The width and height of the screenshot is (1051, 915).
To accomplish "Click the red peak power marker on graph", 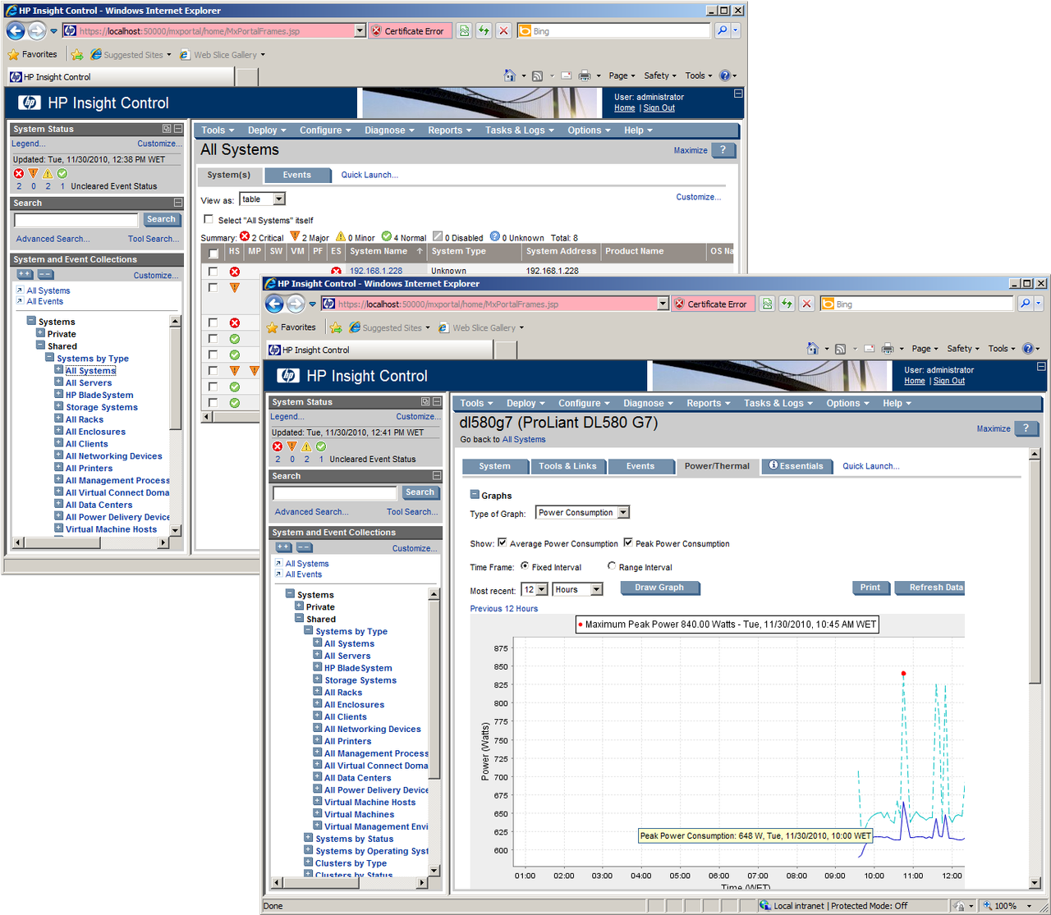I will coord(903,674).
